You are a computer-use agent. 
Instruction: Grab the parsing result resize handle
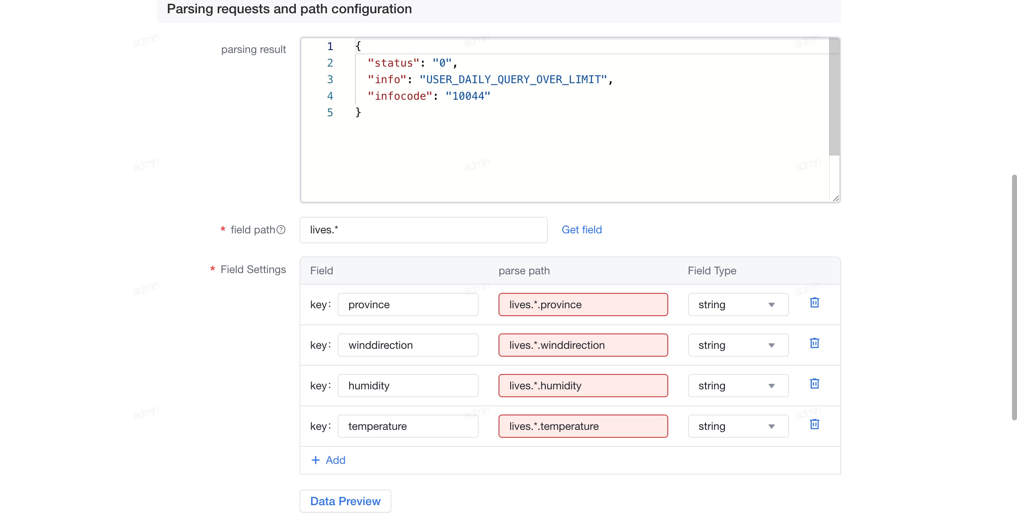click(x=836, y=199)
